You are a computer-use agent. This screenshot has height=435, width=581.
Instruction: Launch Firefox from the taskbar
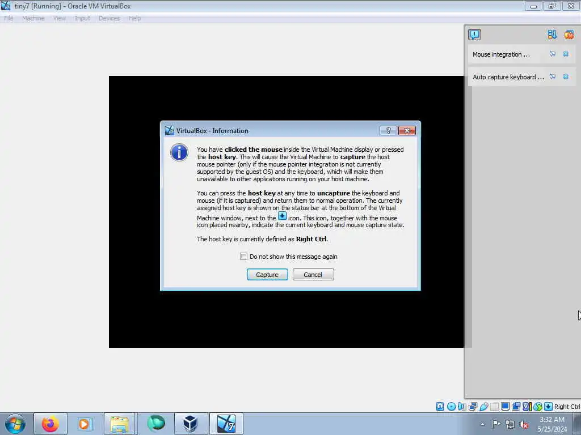click(x=50, y=424)
